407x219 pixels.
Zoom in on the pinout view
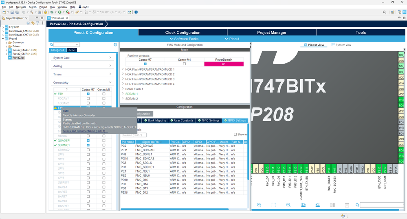tap(259, 205)
